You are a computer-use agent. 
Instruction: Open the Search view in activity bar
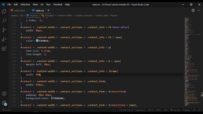(4, 21)
